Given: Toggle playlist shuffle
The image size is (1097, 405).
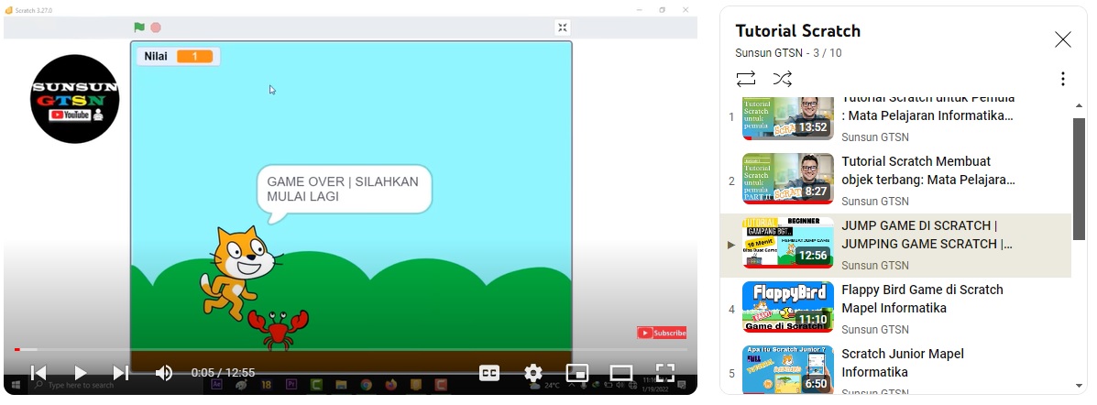Looking at the screenshot, I should pyautogui.click(x=782, y=78).
